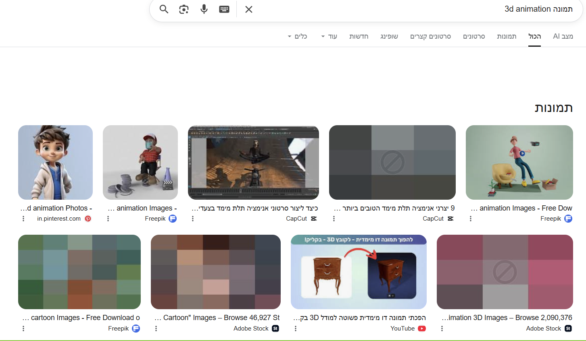This screenshot has height=341, width=586.
Task: Open the red-shirt character with coins thumbnail
Action: [140, 162]
